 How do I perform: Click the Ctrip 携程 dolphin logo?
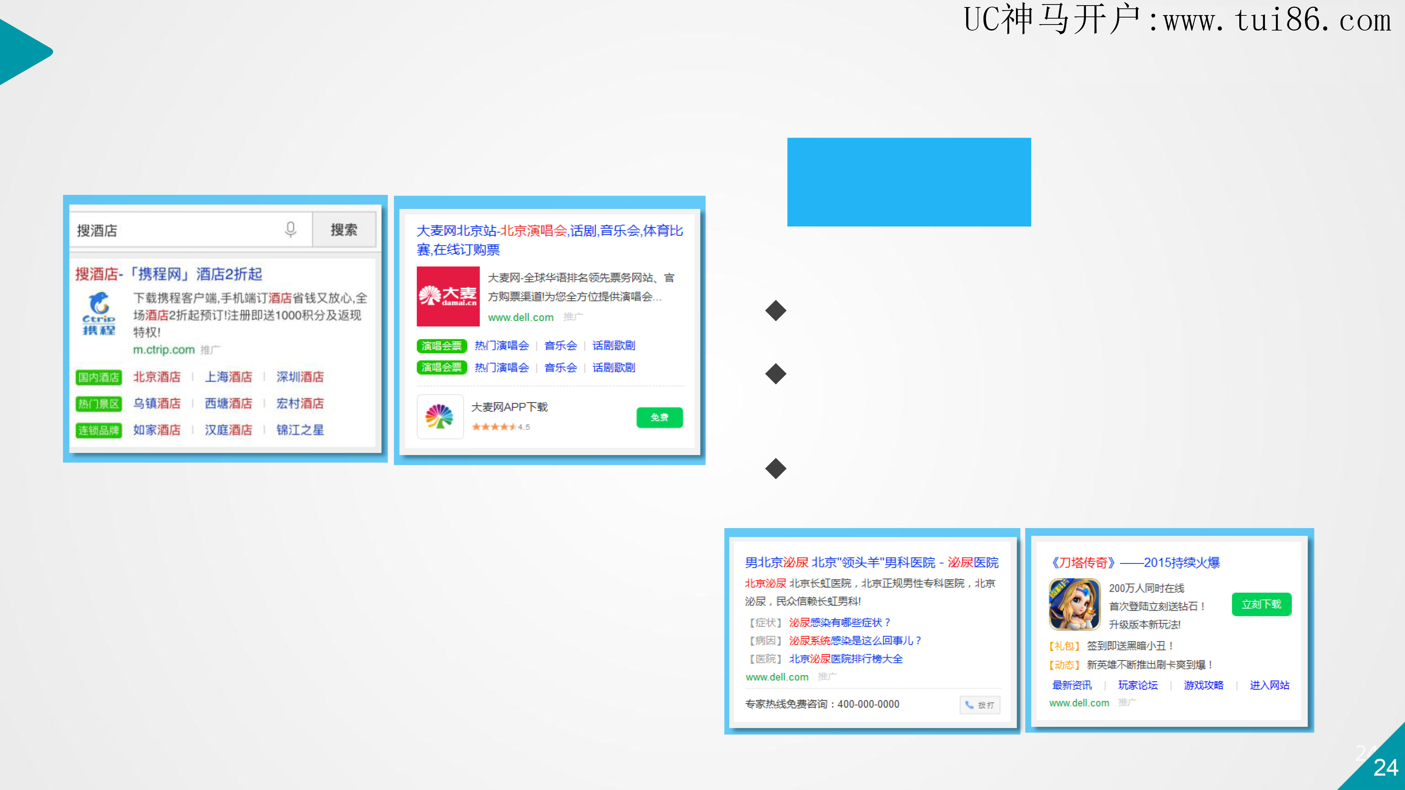pos(99,314)
